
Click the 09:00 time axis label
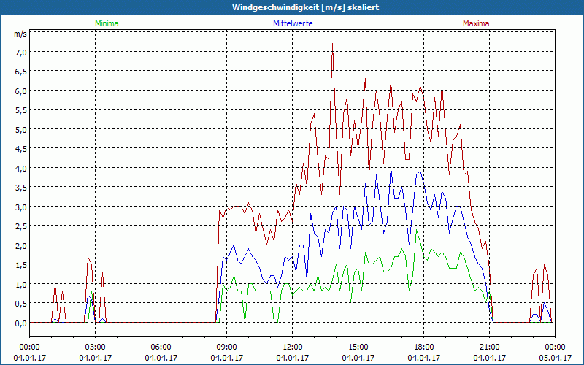pos(227,347)
